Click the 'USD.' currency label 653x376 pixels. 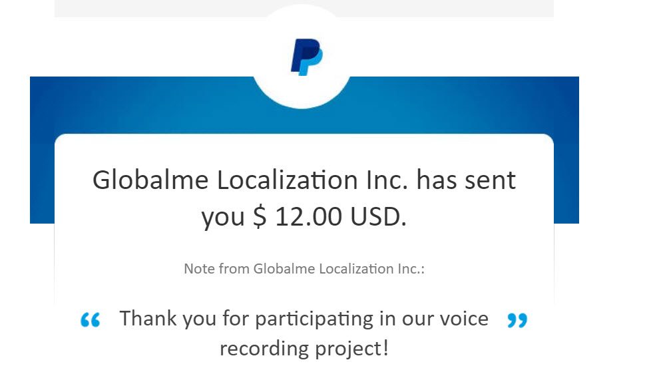pyautogui.click(x=378, y=216)
